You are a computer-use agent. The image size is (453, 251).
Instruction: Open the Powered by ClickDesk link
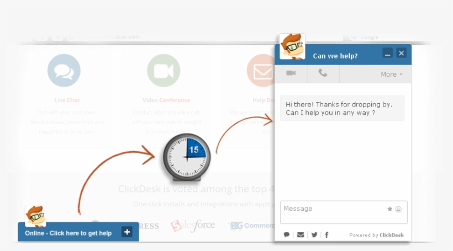click(x=376, y=235)
